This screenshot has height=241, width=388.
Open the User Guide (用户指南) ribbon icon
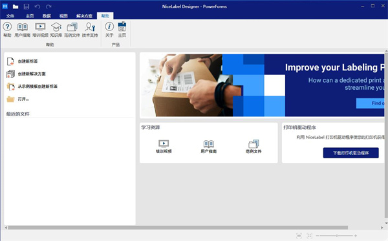(22, 30)
